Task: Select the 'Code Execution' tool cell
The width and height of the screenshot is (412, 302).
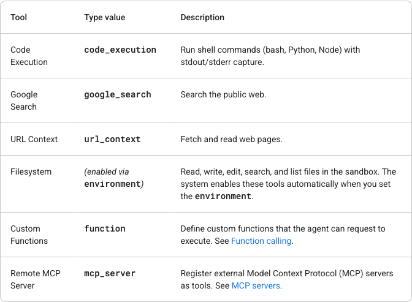Action: (29, 56)
